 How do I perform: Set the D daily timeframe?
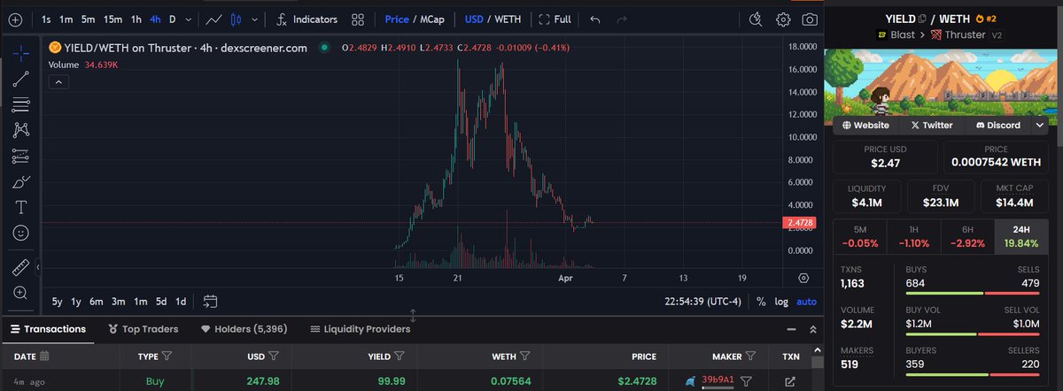(x=172, y=19)
